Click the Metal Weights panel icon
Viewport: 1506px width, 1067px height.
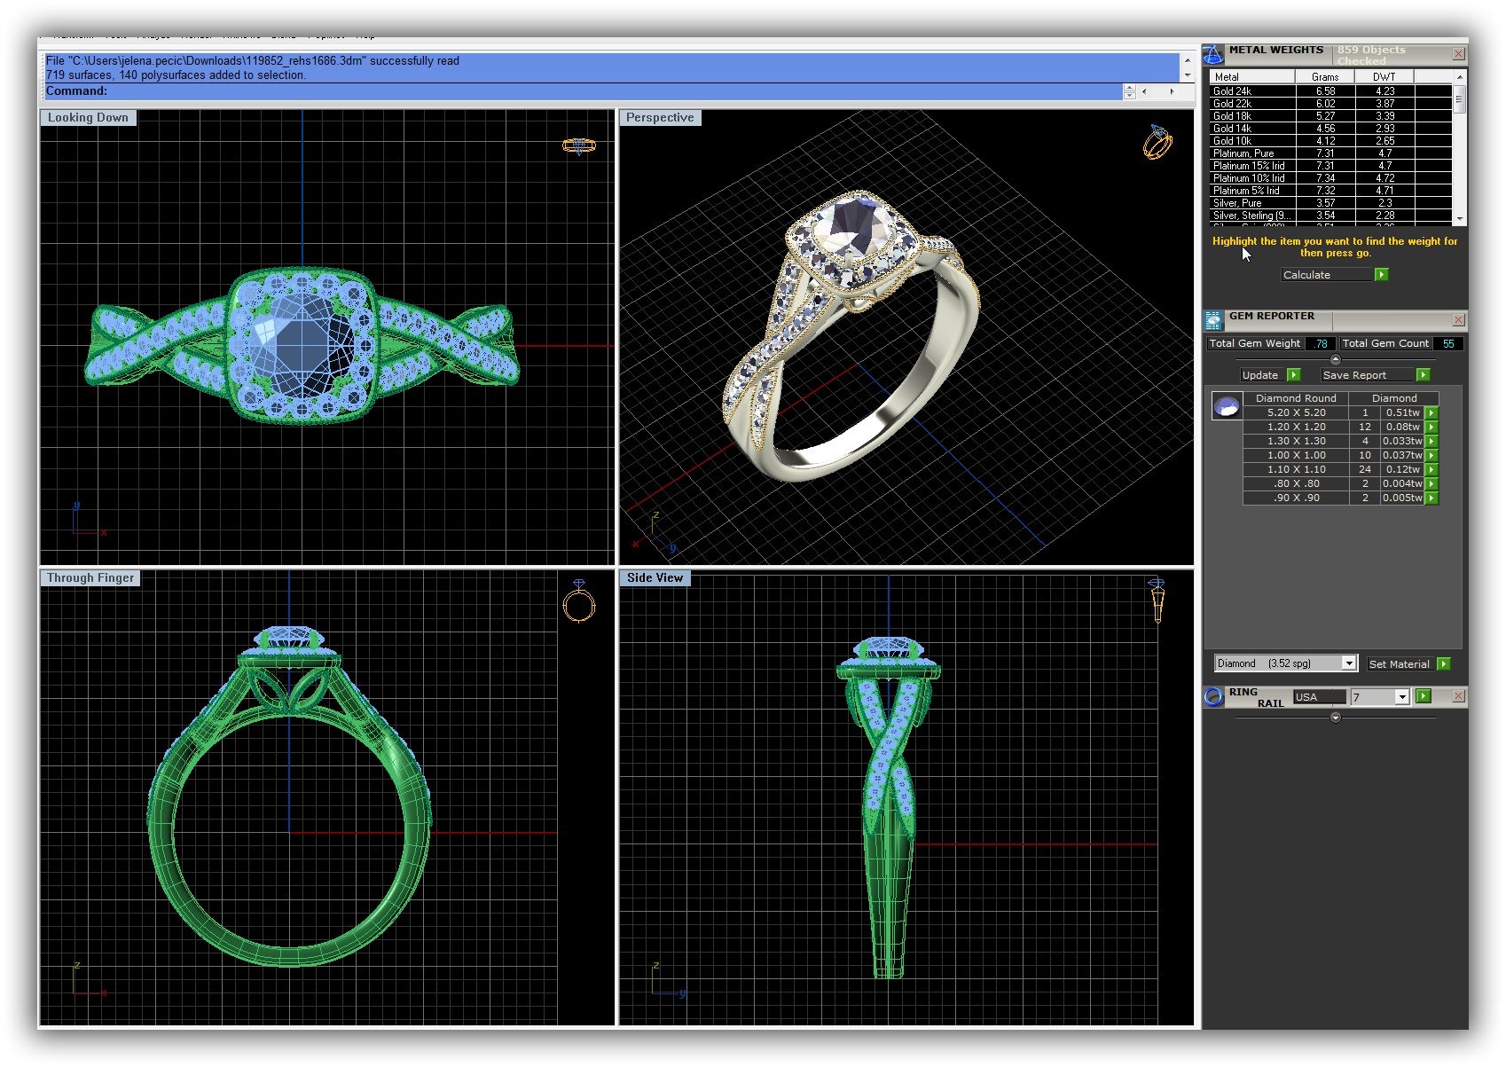click(x=1213, y=54)
